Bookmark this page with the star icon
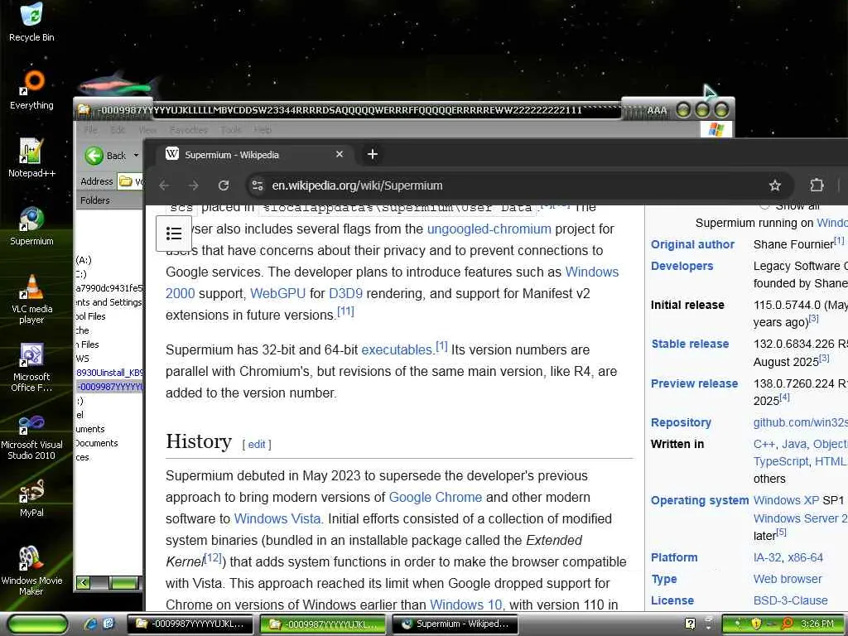The width and height of the screenshot is (848, 636). pos(775,185)
